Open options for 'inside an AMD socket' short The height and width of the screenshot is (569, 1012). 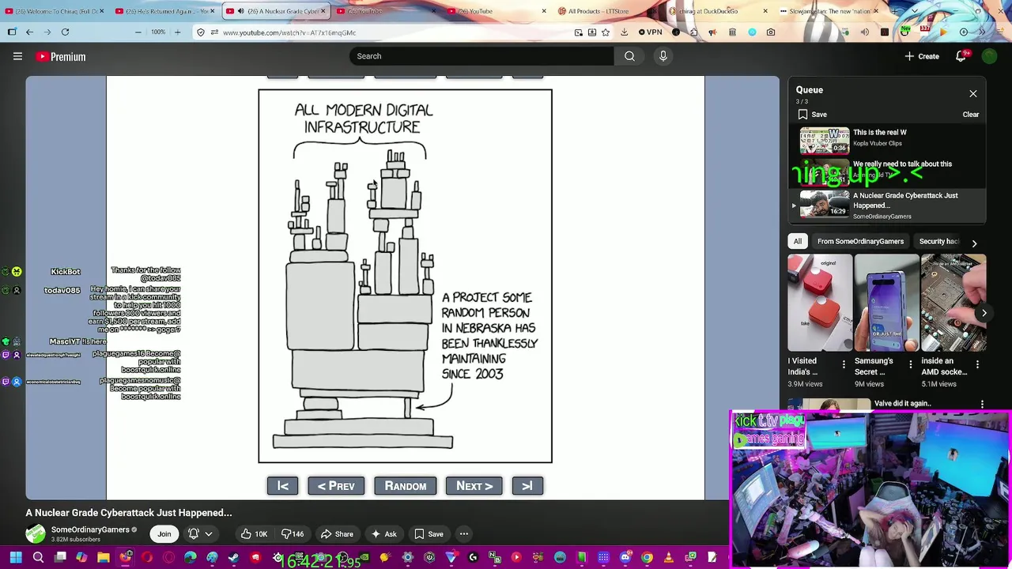tap(977, 365)
